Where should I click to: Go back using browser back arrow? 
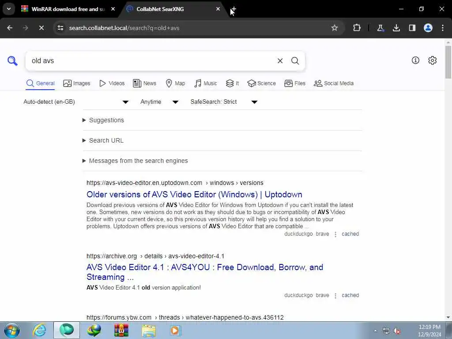click(10, 28)
